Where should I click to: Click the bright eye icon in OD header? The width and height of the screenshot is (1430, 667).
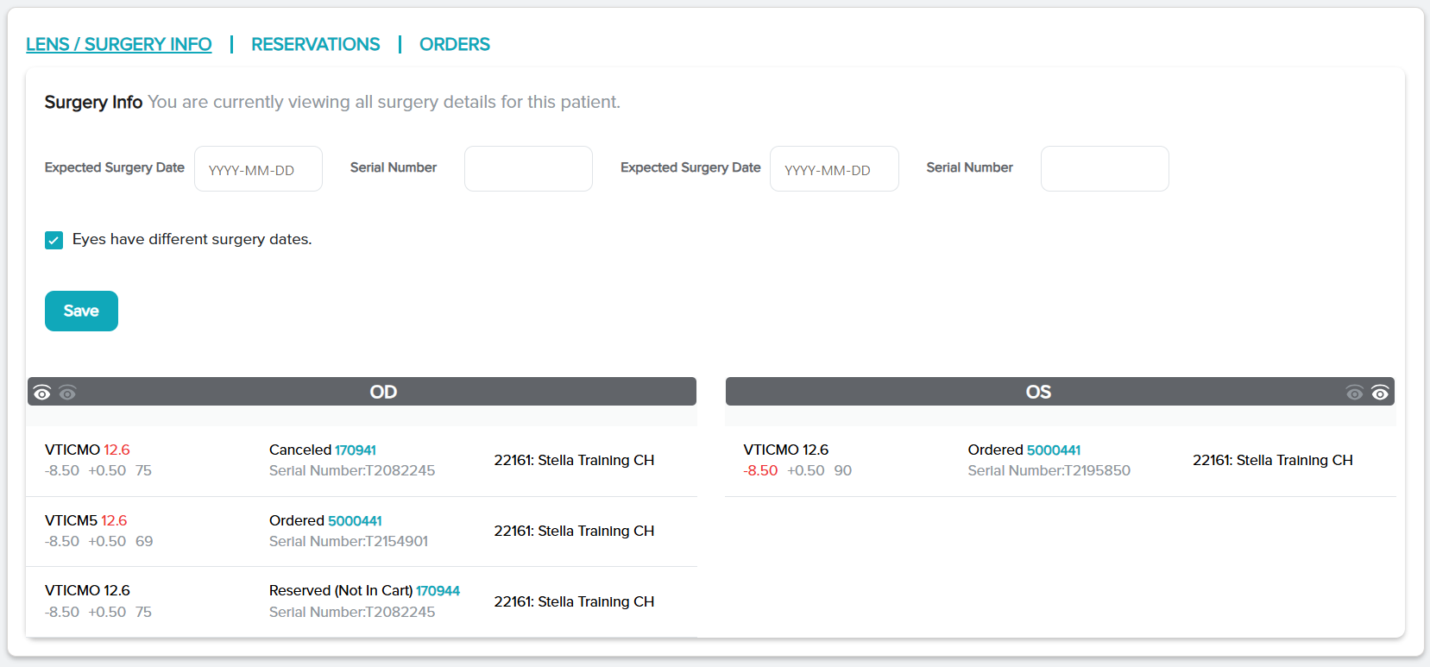pyautogui.click(x=41, y=393)
